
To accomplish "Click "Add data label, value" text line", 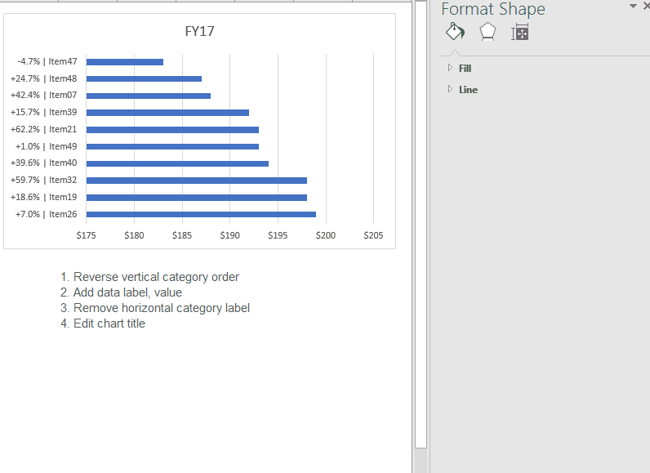I will click(127, 292).
